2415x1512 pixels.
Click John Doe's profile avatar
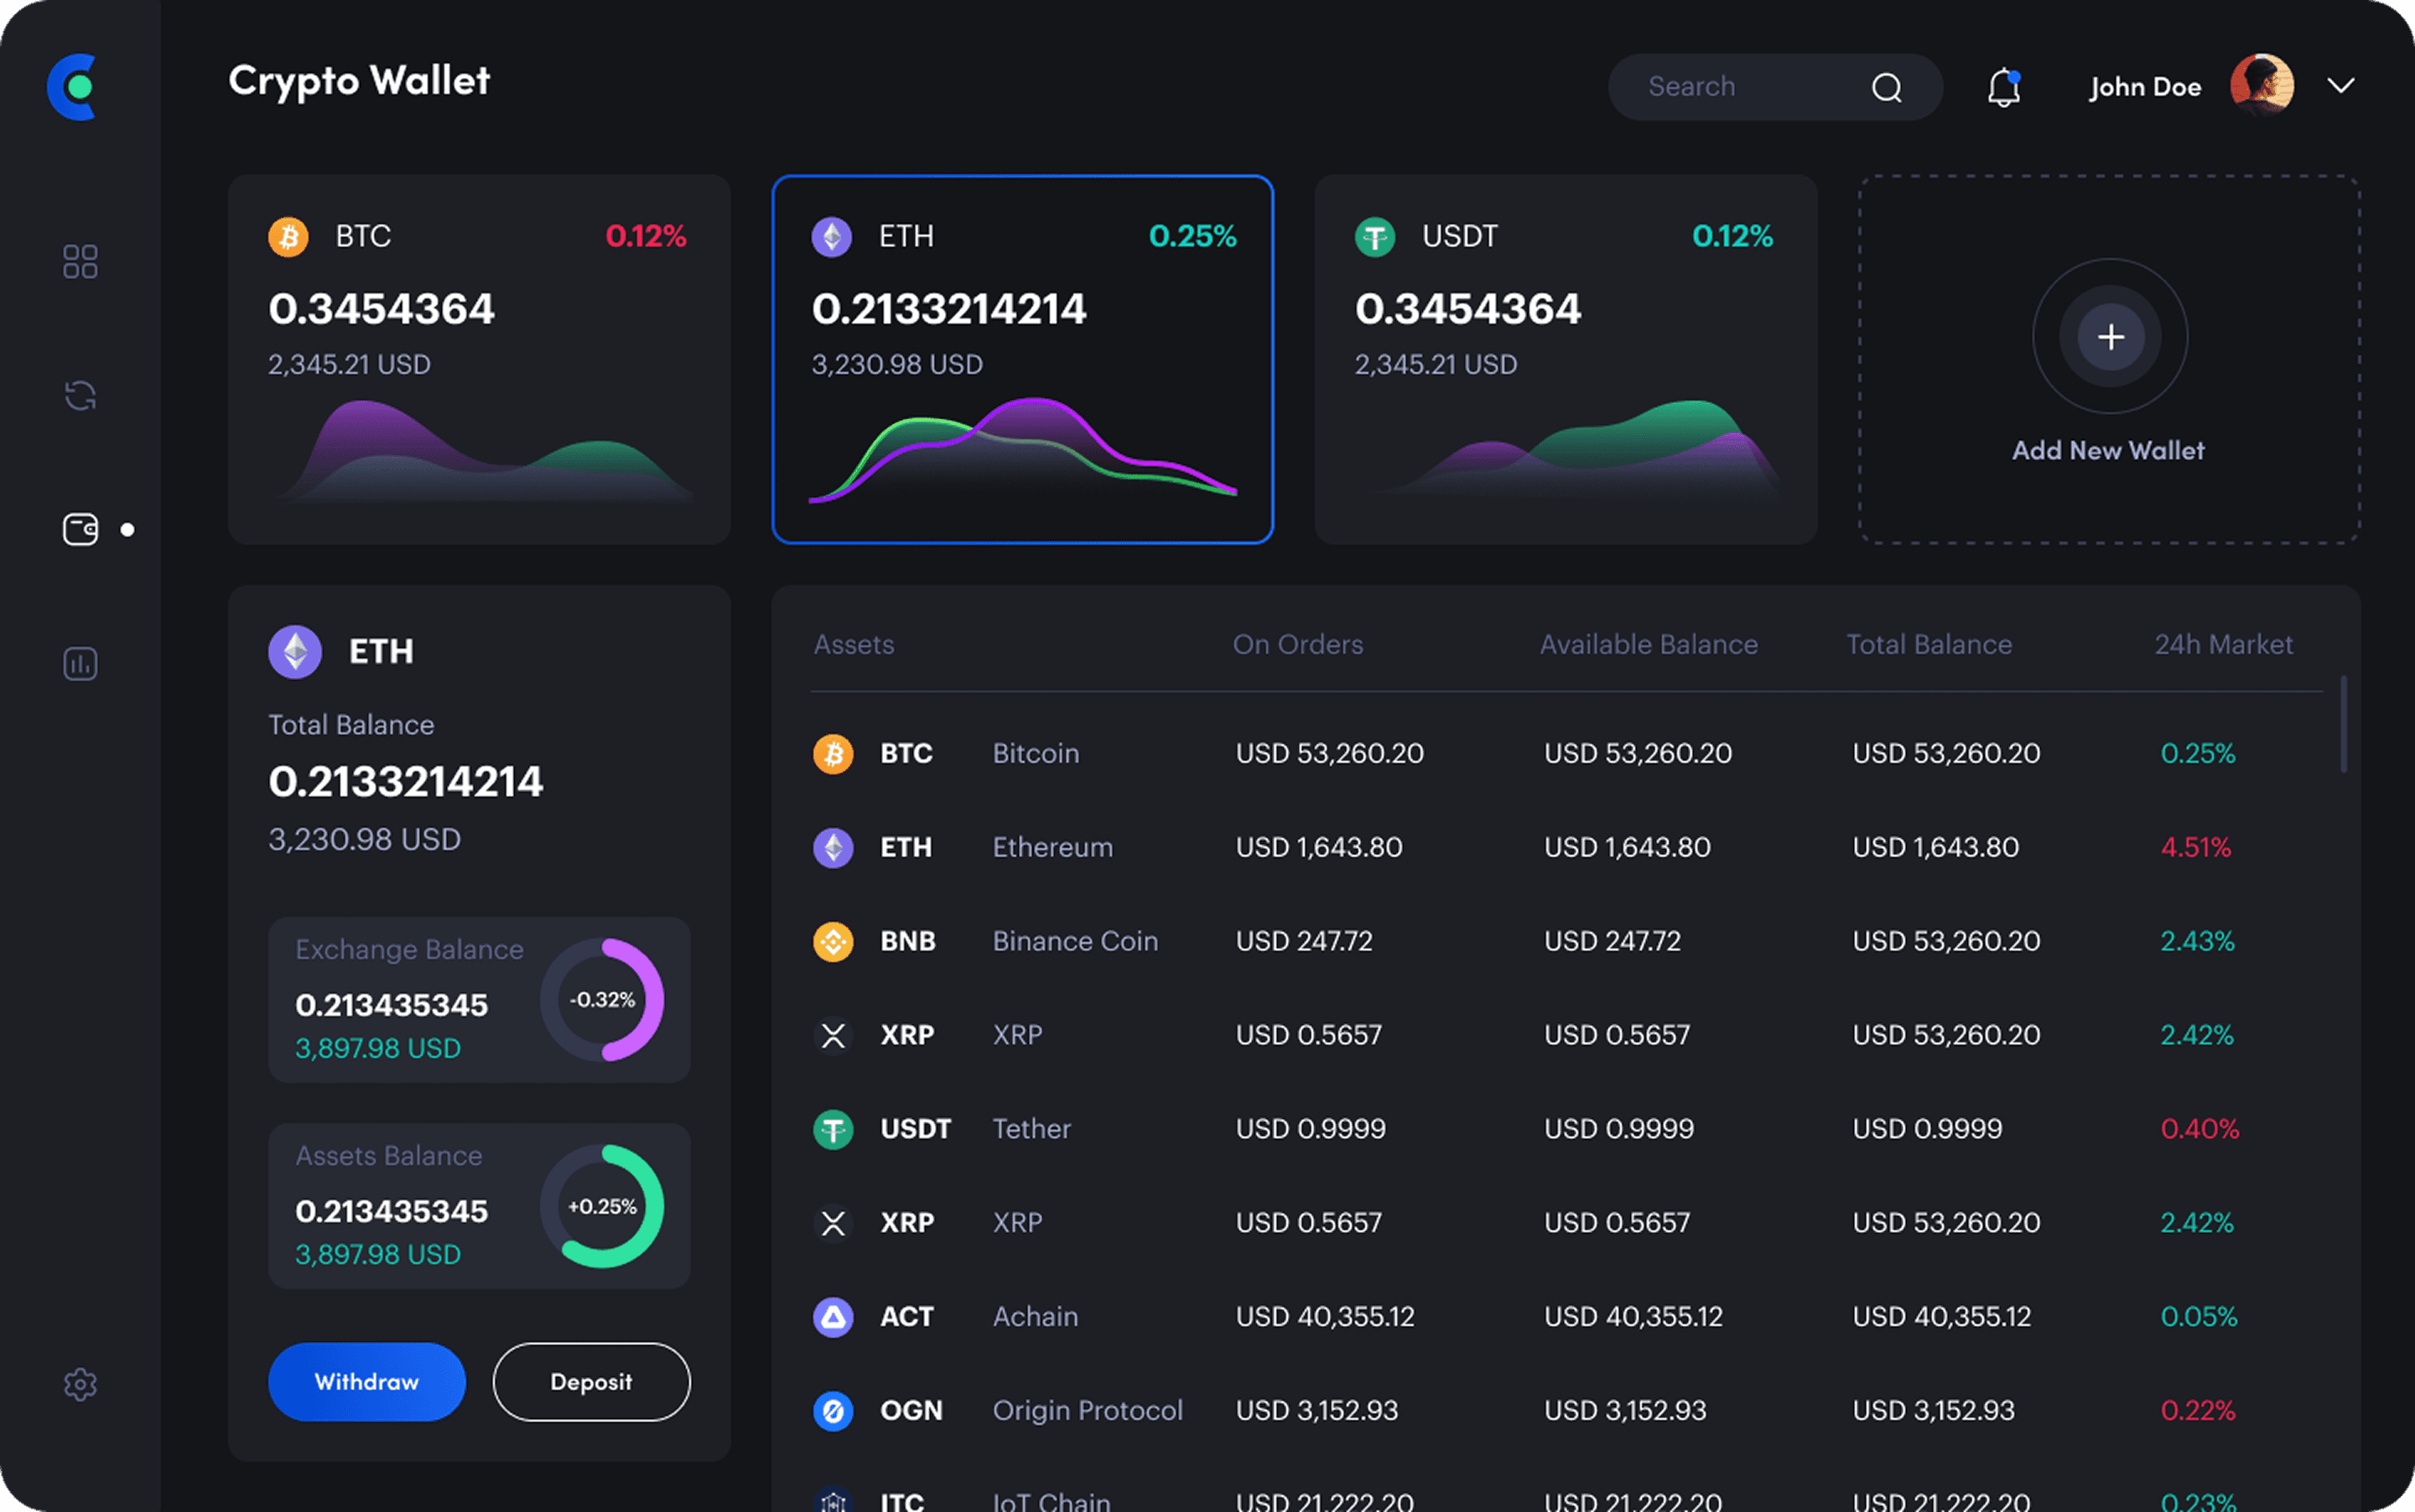(x=2262, y=86)
